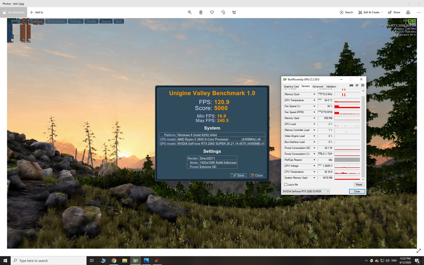This screenshot has width=424, height=265.
Task: Go to Validation tab in GPU-Z
Action: pos(331,86)
